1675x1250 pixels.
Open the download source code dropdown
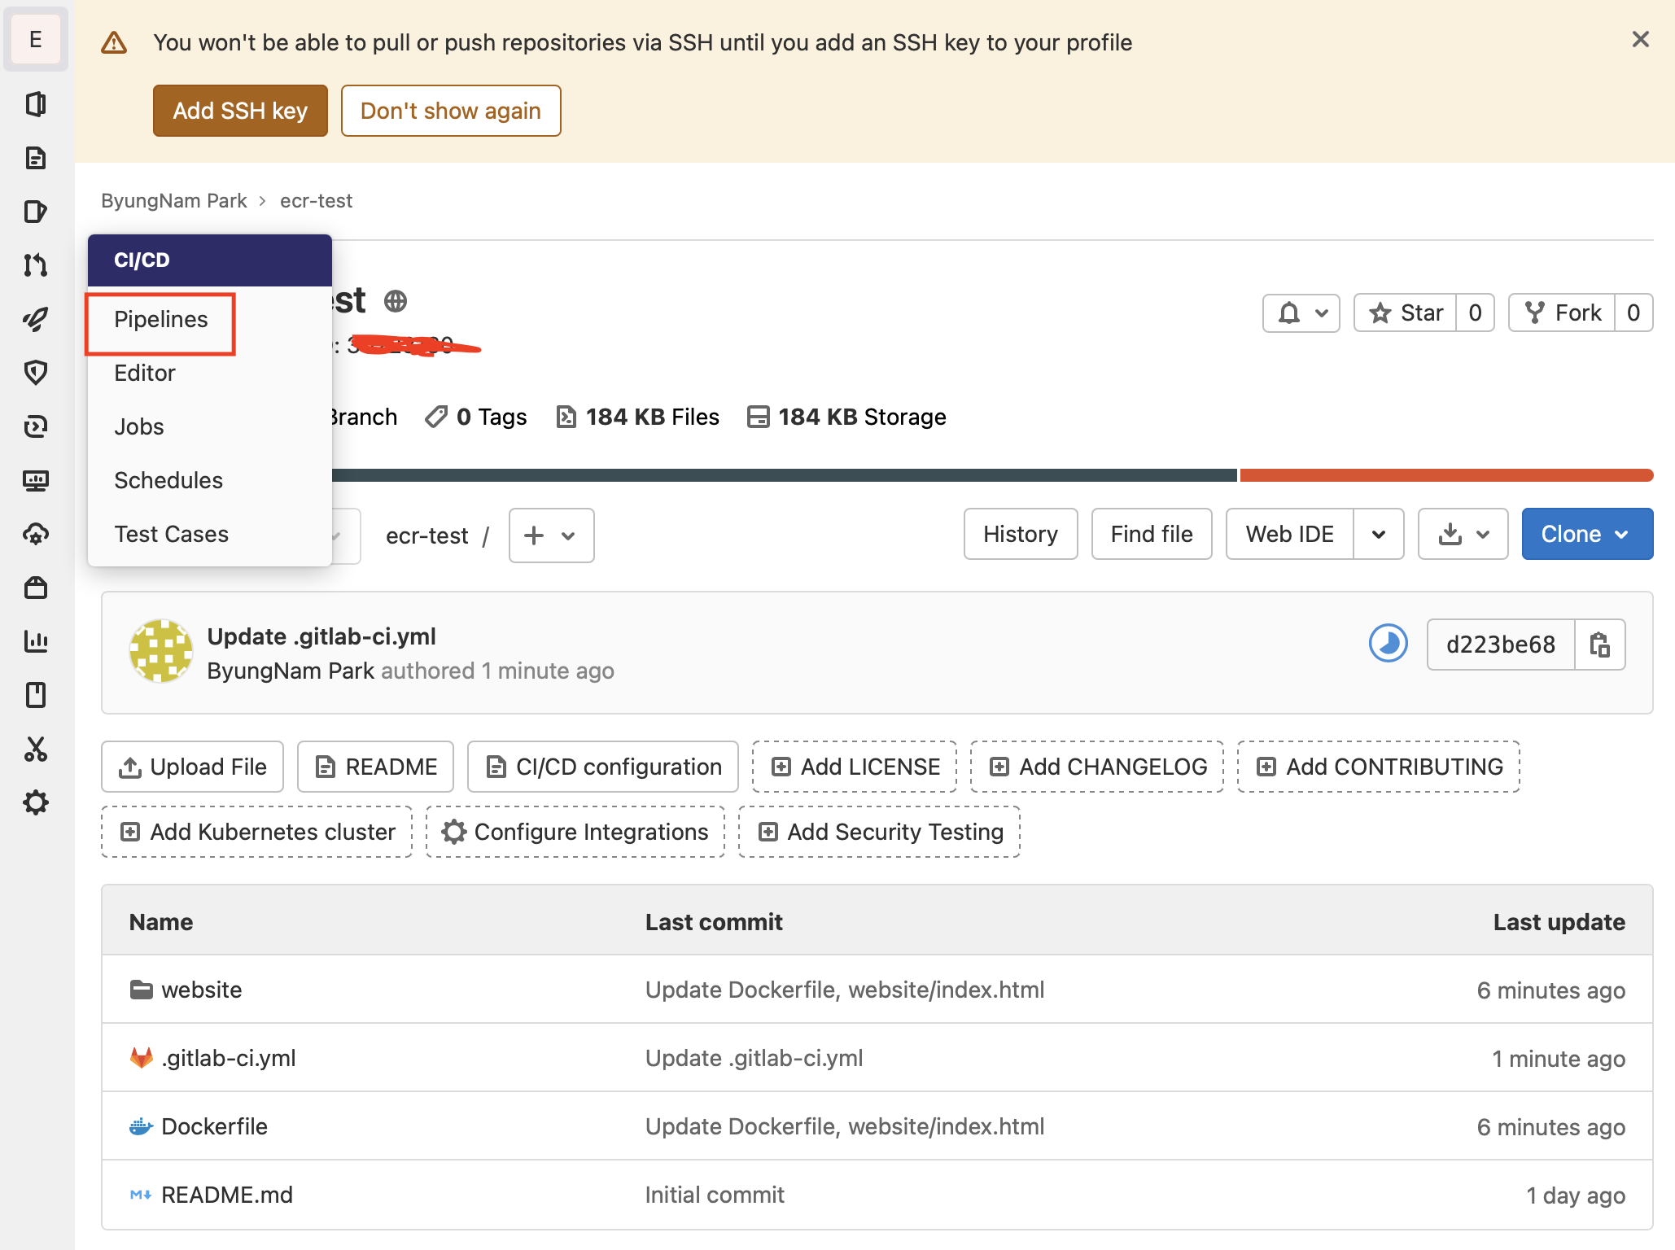tap(1463, 534)
